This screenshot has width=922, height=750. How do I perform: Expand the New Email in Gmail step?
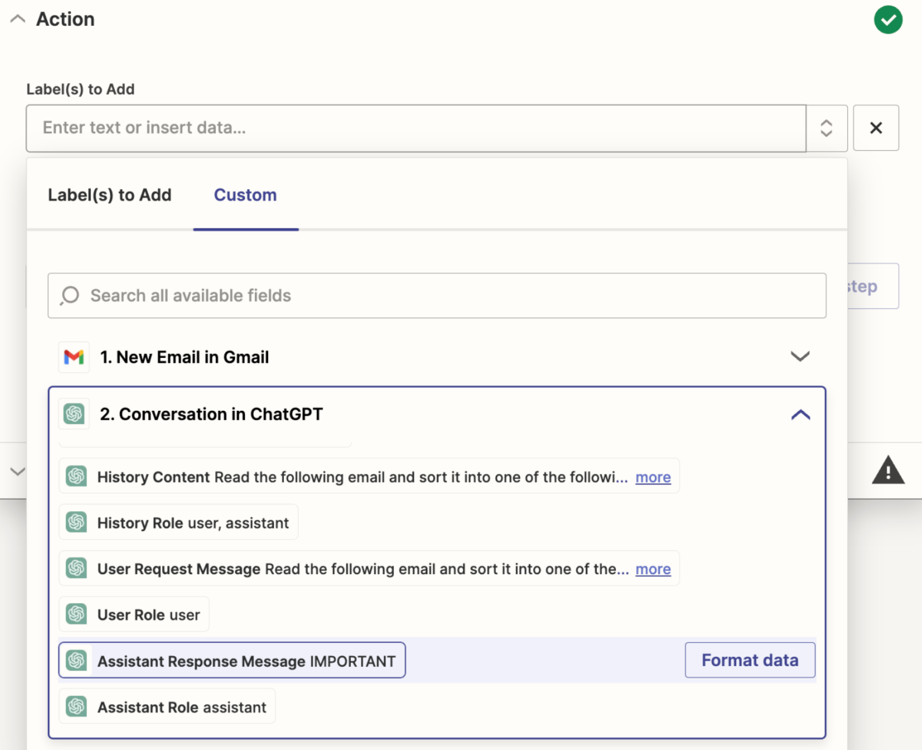tap(800, 357)
